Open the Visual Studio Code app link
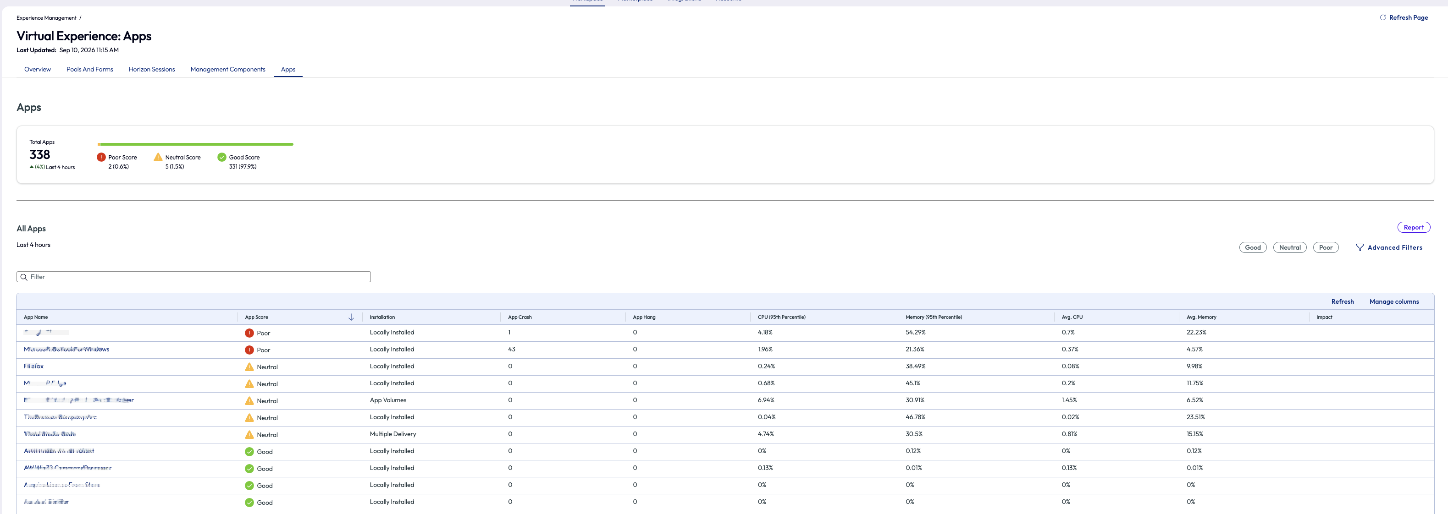Viewport: 1448px width, 514px height. tap(50, 434)
